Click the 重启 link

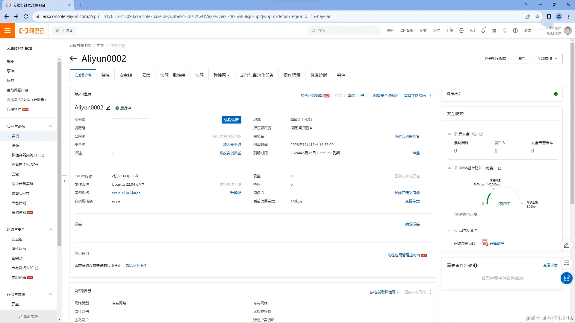pos(351,96)
